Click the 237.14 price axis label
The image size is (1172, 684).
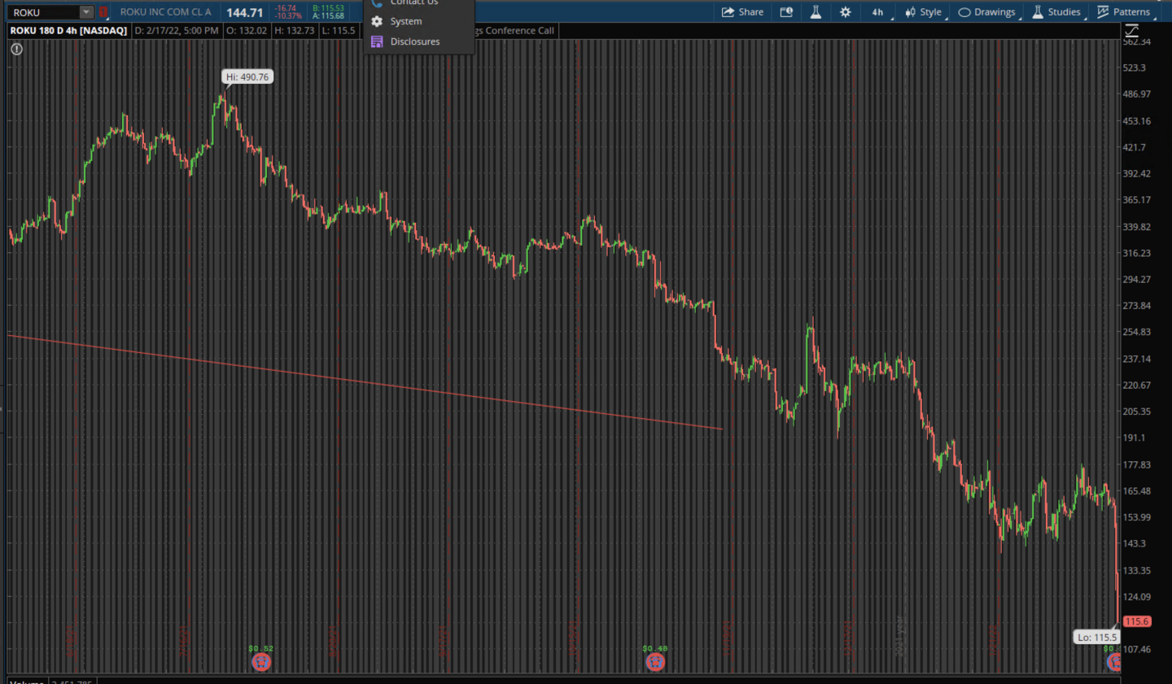coord(1137,359)
